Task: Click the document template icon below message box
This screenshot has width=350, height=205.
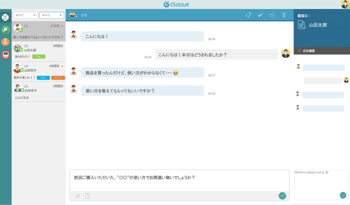Action: pos(87,196)
